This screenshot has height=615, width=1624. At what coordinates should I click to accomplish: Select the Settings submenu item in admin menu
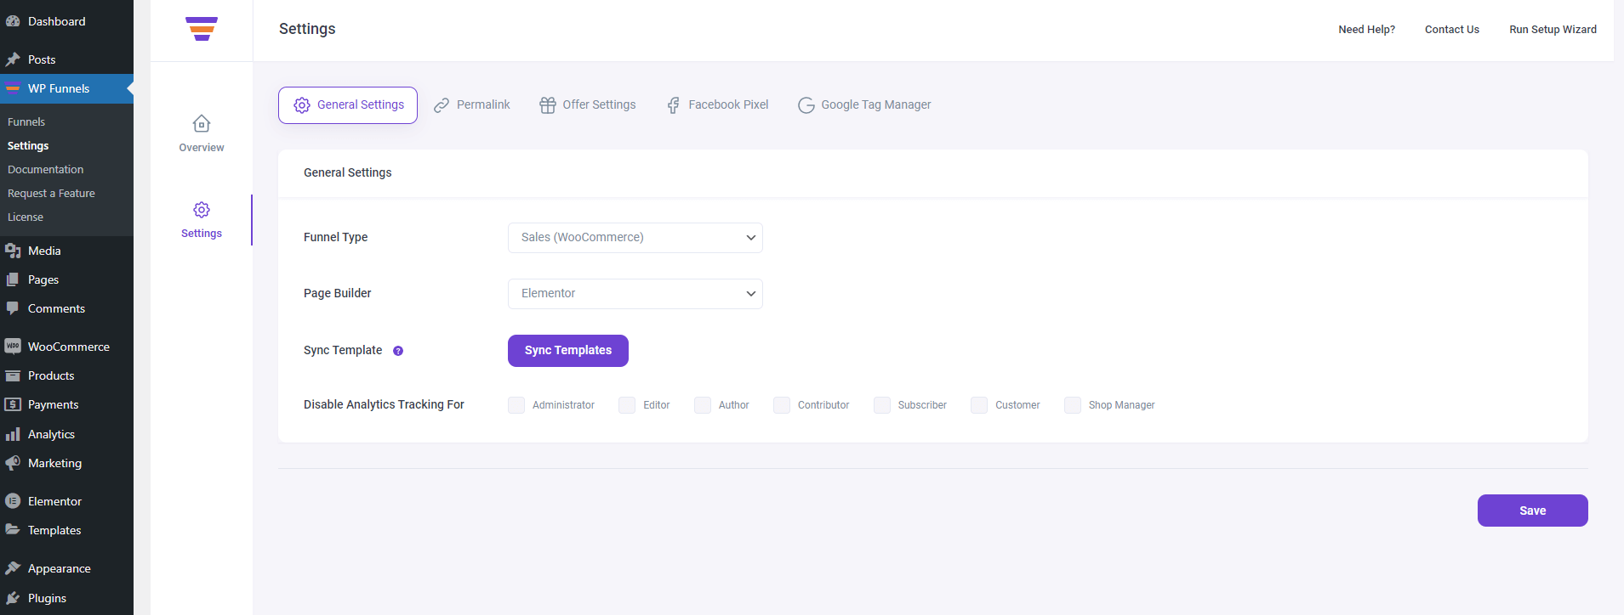[28, 146]
